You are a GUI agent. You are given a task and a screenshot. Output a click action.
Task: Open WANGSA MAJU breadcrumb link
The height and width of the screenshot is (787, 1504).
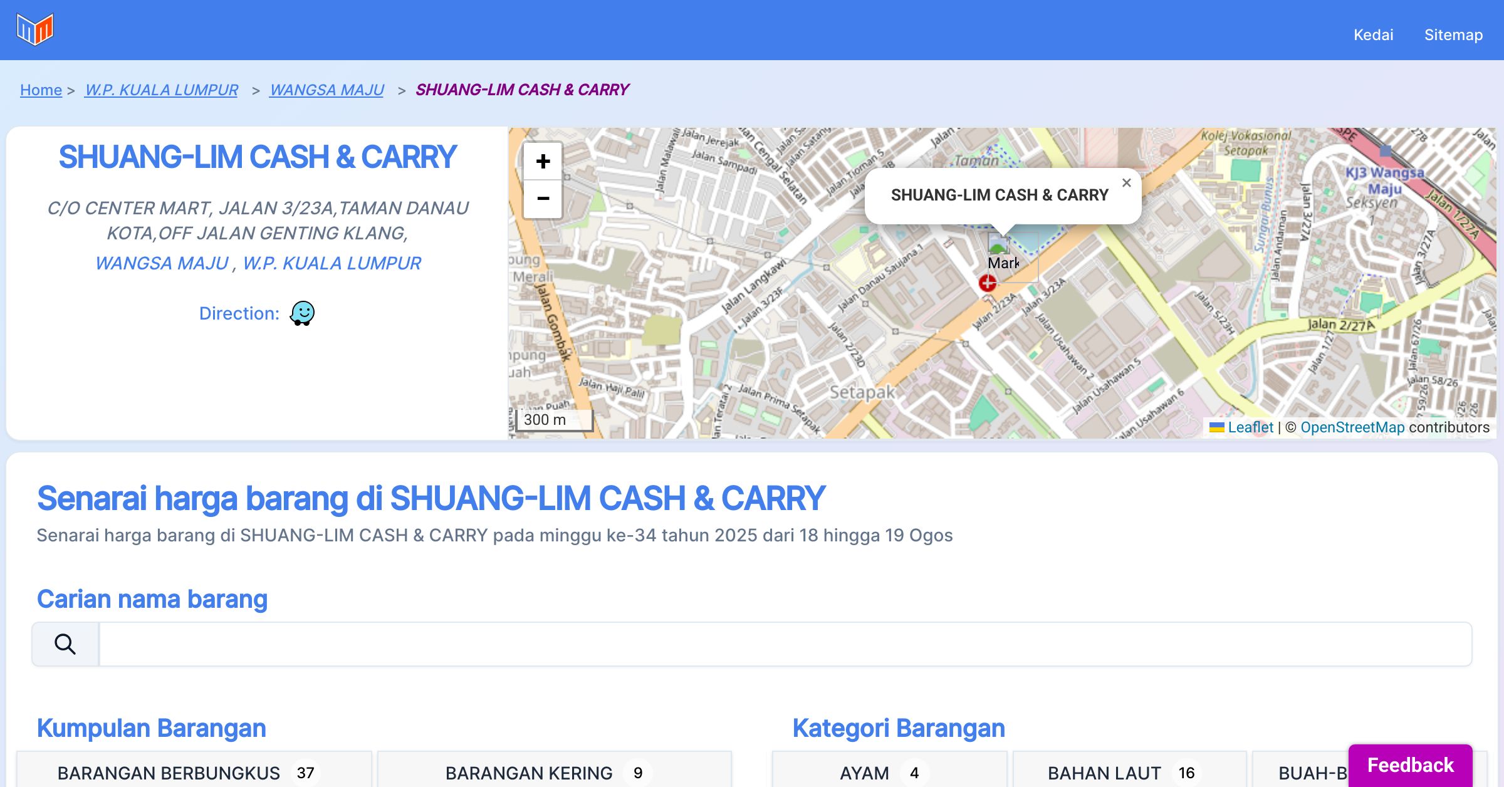click(326, 90)
